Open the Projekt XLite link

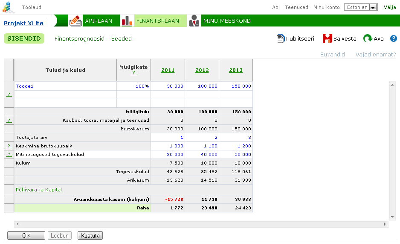tap(23, 23)
